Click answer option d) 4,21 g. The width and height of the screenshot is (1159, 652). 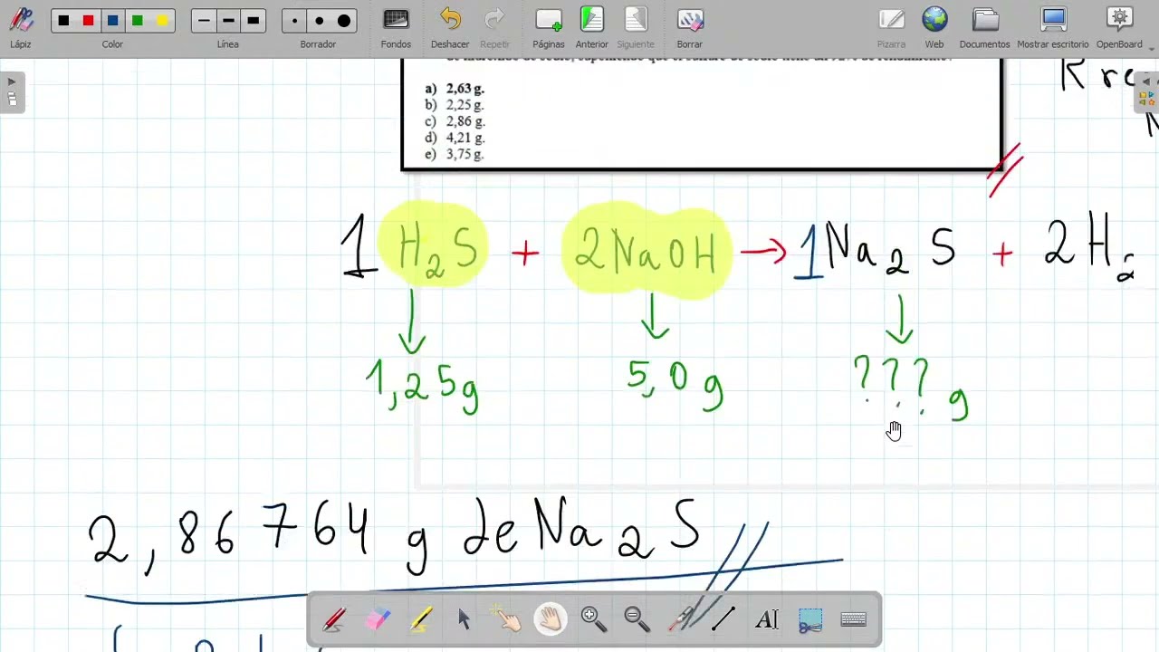click(455, 138)
